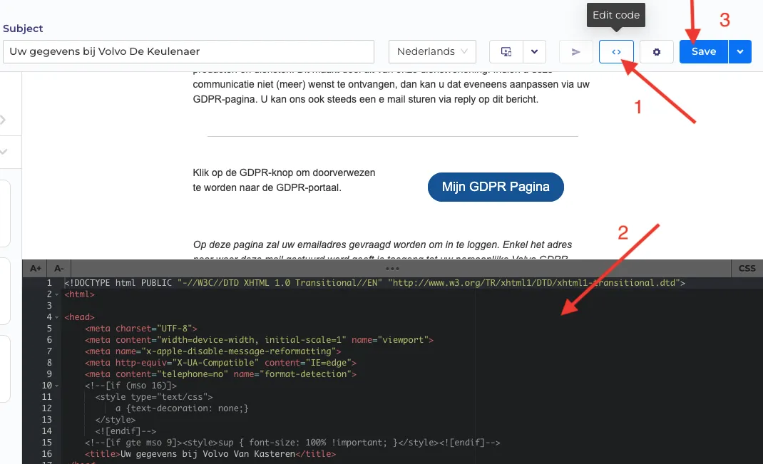
Task: Click the device preview icon
Action: click(x=506, y=51)
